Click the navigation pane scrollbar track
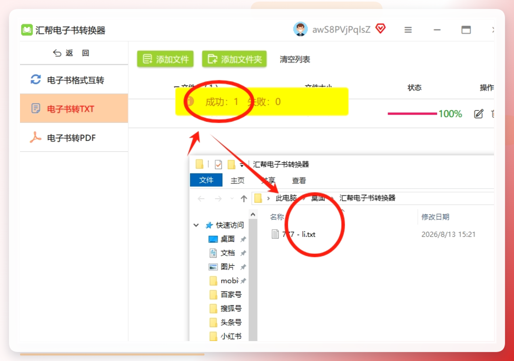This screenshot has width=514, height=361. click(x=253, y=280)
